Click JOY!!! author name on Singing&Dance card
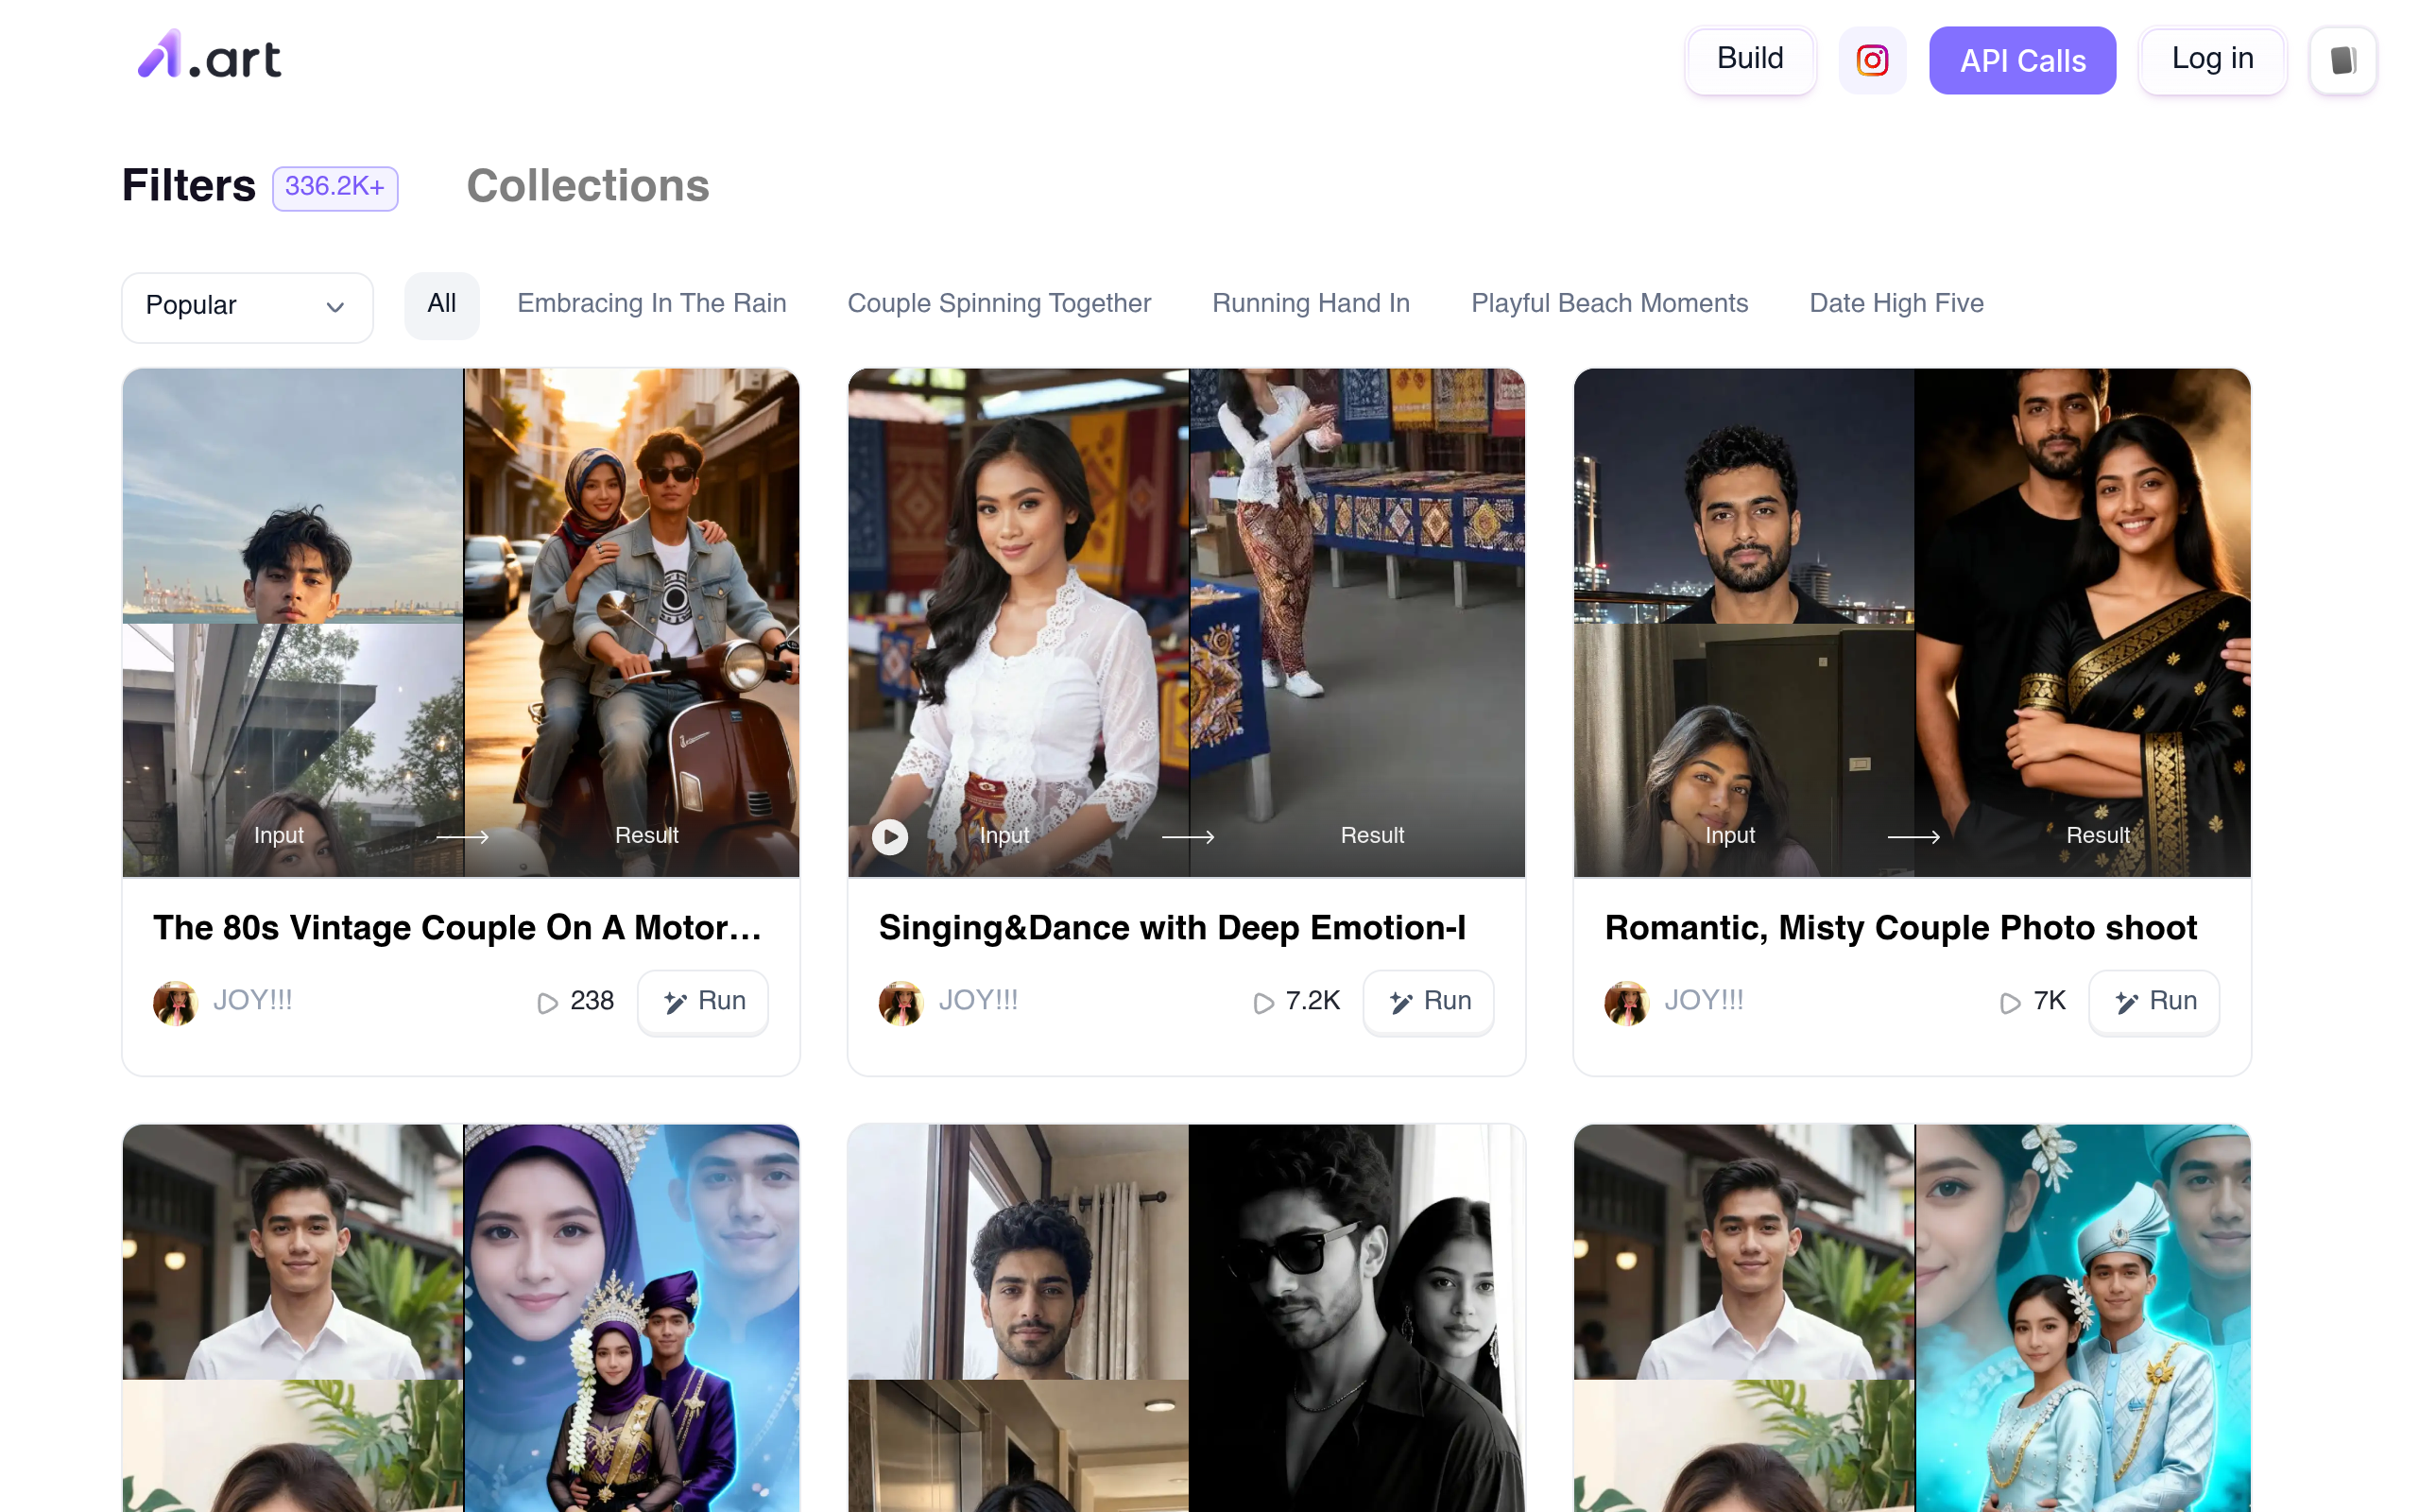This screenshot has height=1512, width=2419. (979, 1001)
